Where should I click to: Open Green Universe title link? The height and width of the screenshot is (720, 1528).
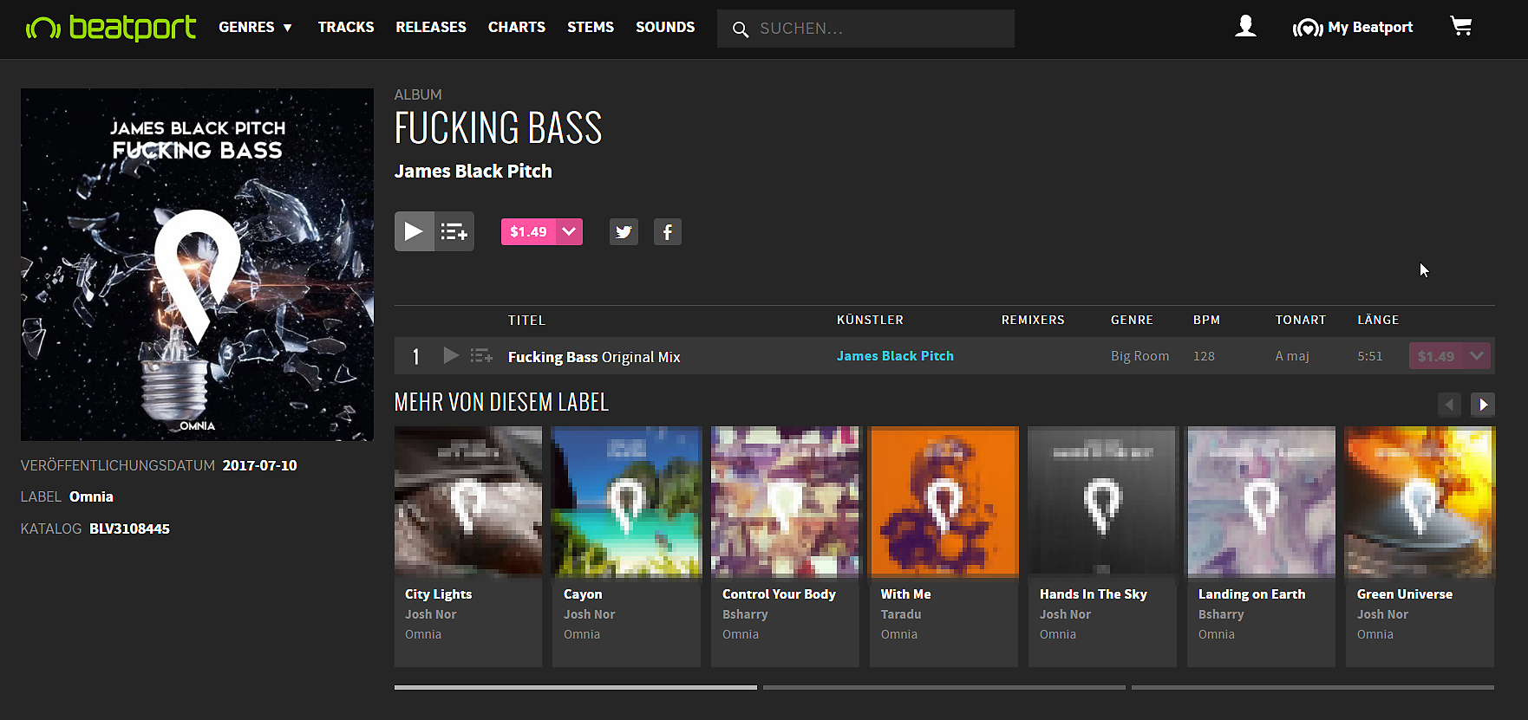pos(1404,594)
